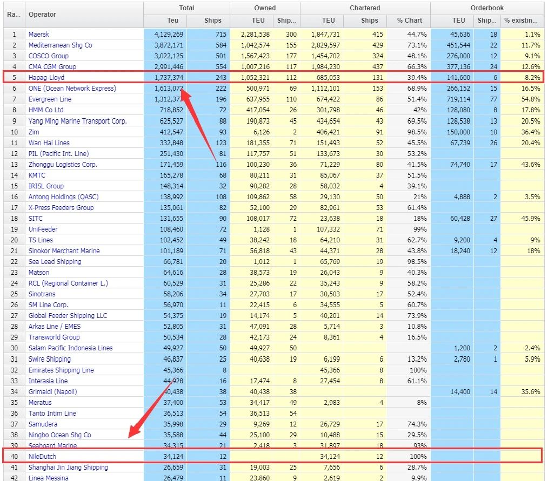Open the Mediterranean Shg Co link
Viewport: 548px width, 481px height.
coord(60,45)
